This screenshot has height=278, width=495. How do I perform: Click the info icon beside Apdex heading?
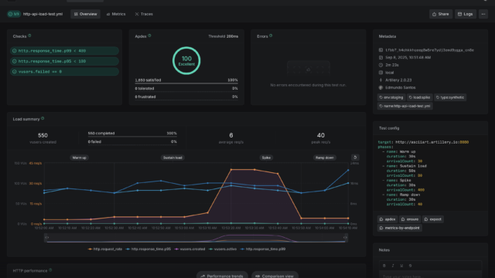(149, 36)
